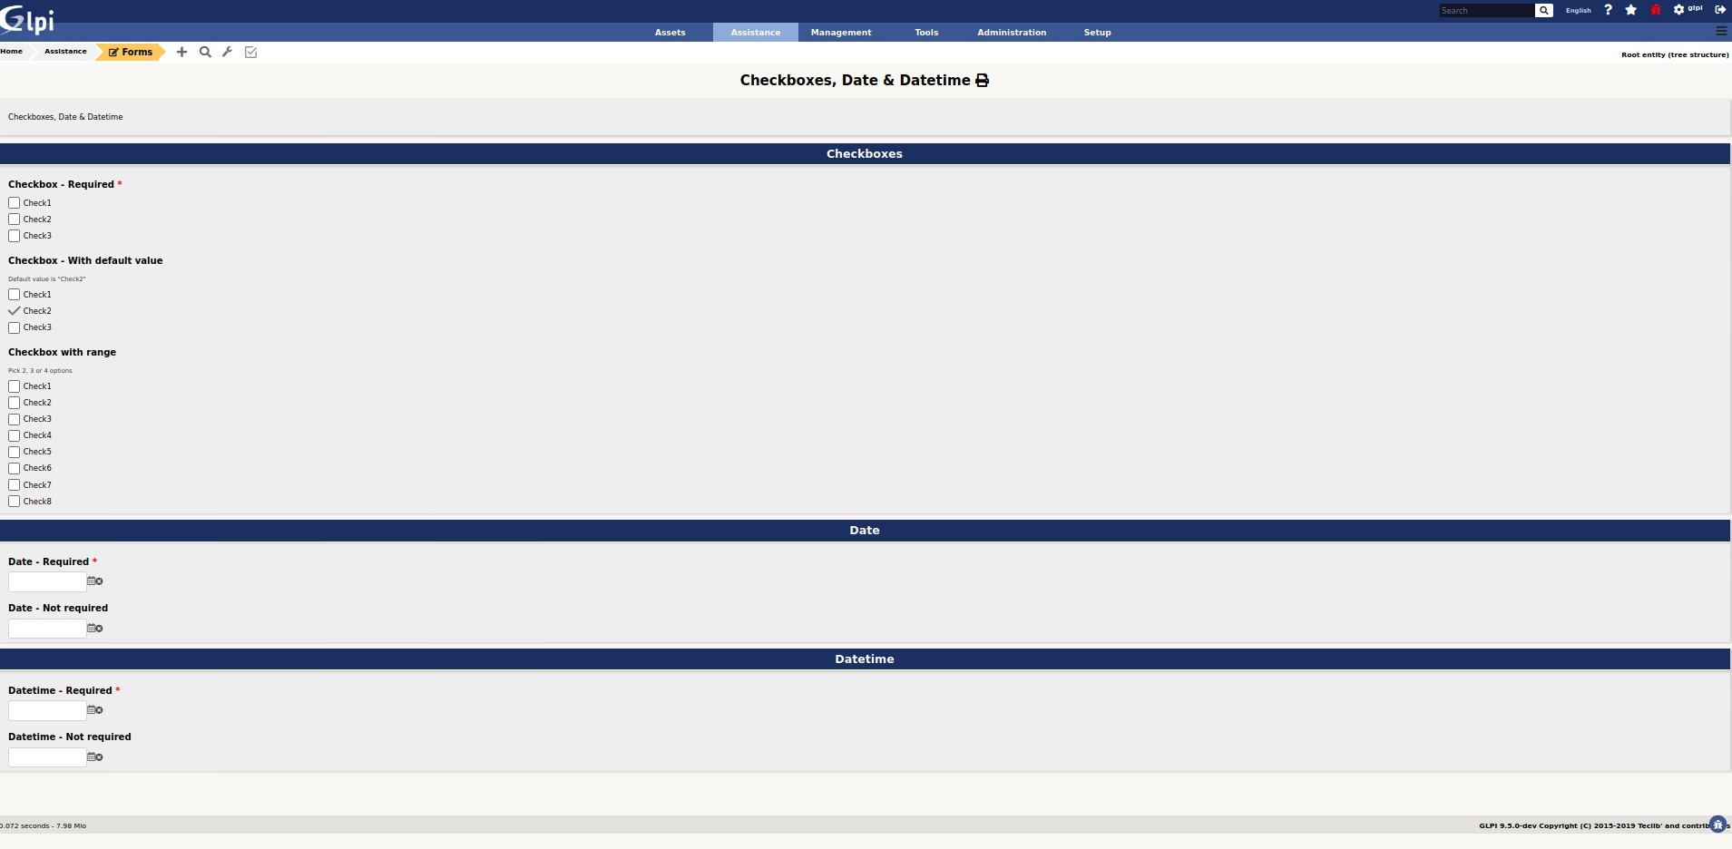Click the add new form plus icon
This screenshot has height=849, width=1732.
click(x=181, y=52)
